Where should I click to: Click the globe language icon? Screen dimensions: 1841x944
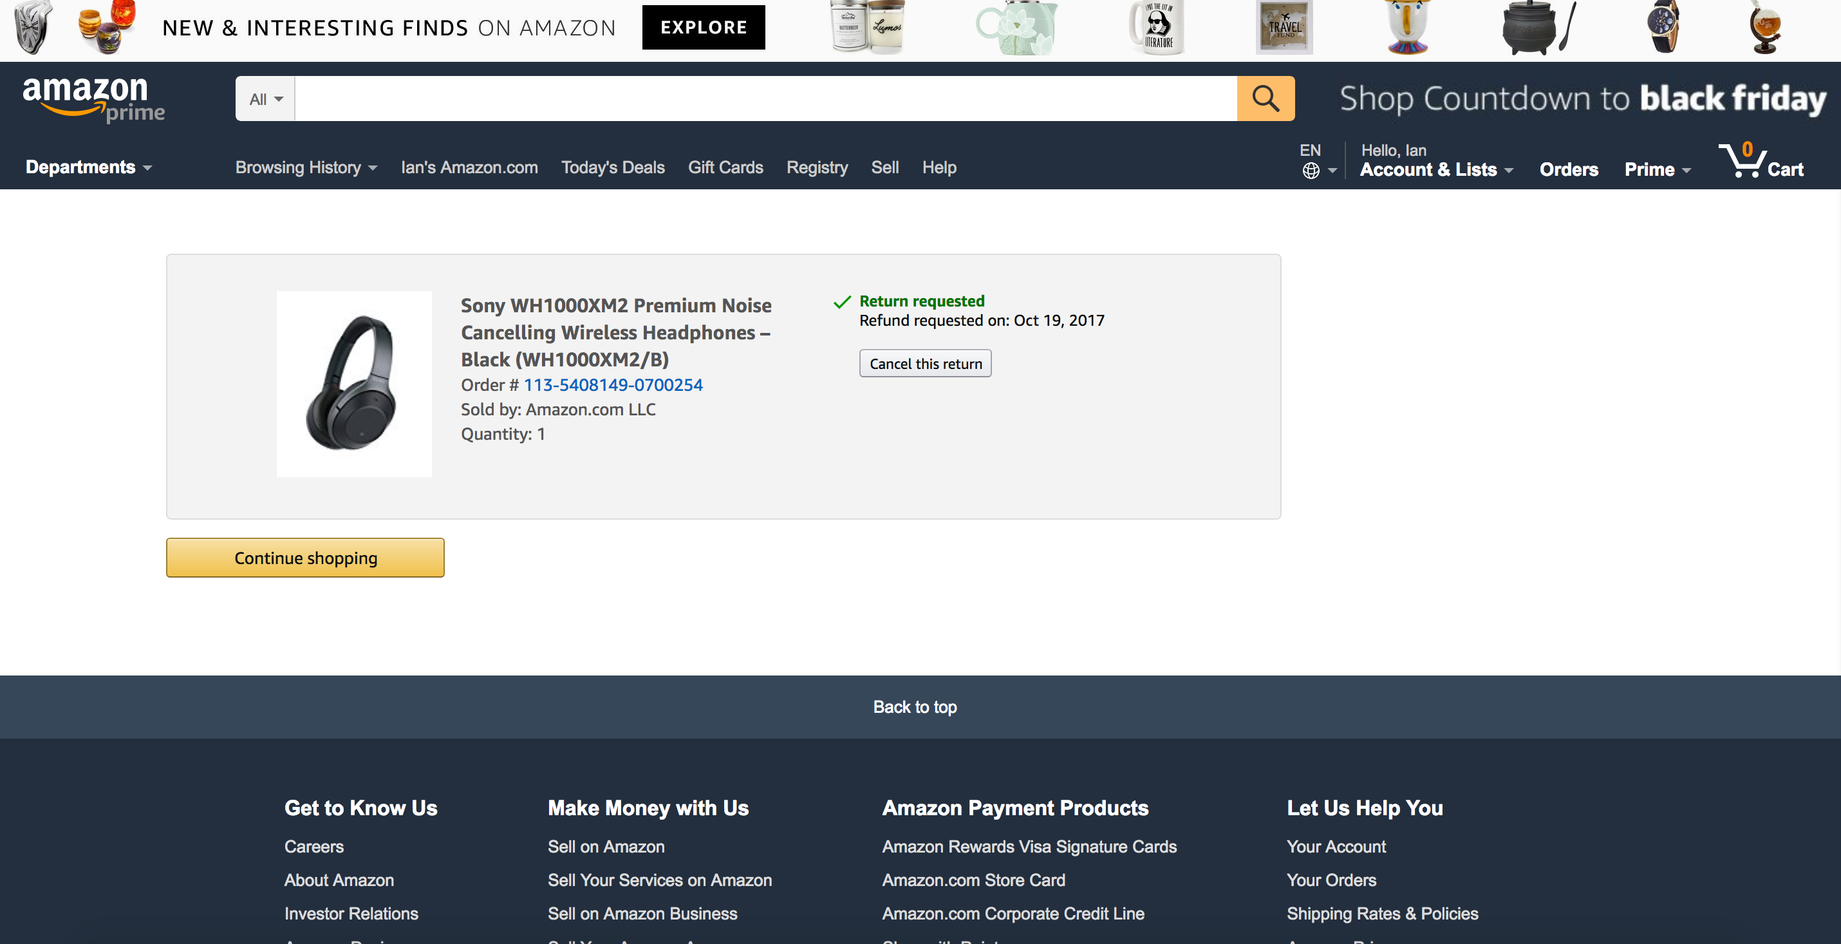(x=1311, y=171)
